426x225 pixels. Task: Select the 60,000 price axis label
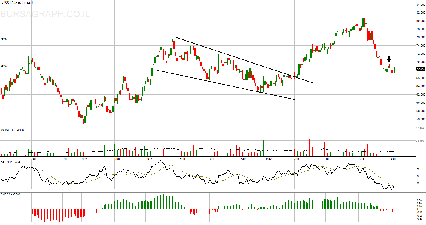(x=421, y=103)
